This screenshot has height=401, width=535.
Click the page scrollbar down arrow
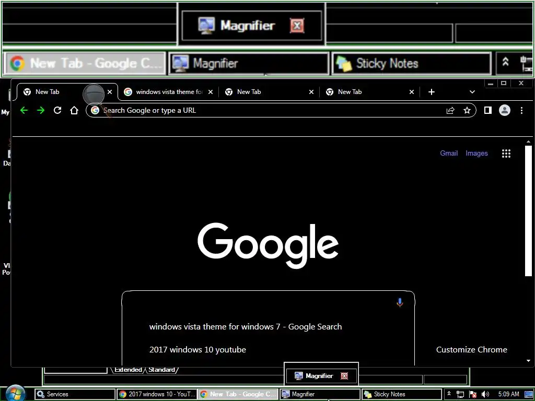click(529, 361)
